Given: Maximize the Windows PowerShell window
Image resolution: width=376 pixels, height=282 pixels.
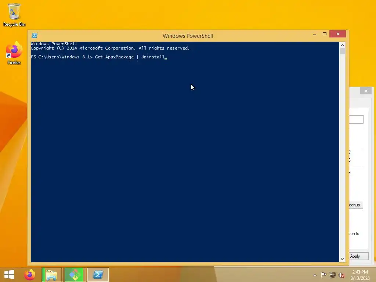Looking at the screenshot, I should point(325,34).
